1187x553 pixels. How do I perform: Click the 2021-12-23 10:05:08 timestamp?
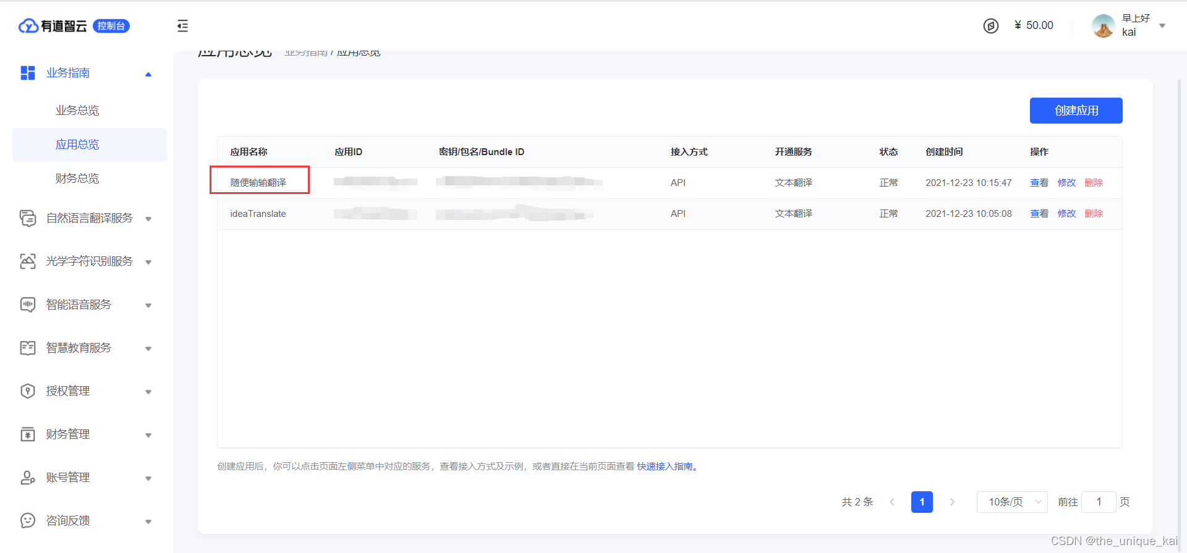point(969,214)
